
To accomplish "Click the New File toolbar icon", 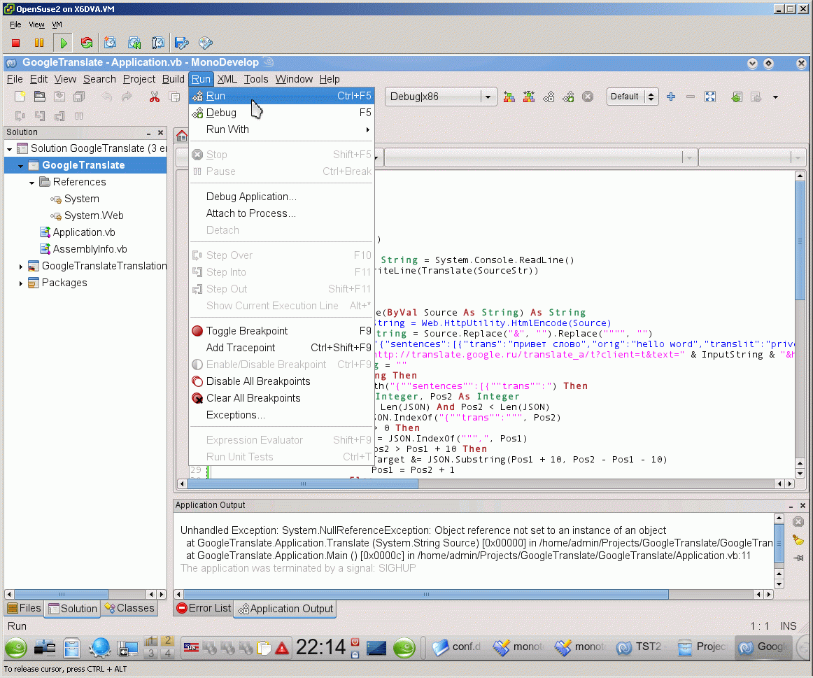I will pos(20,97).
